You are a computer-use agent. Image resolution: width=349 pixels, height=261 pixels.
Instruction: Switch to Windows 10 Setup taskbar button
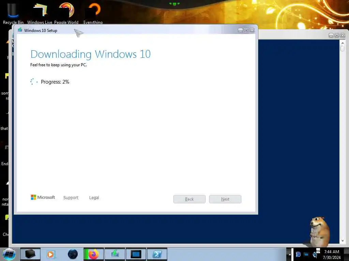115,254
